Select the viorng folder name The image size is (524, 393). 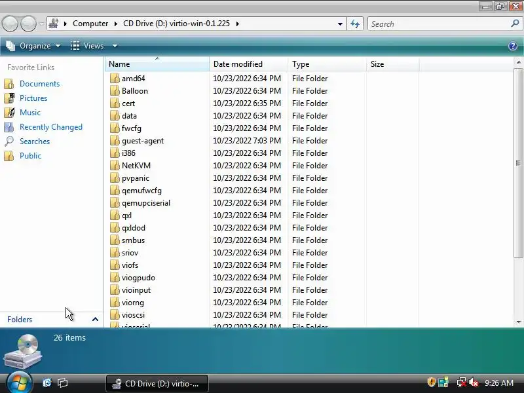click(x=133, y=303)
